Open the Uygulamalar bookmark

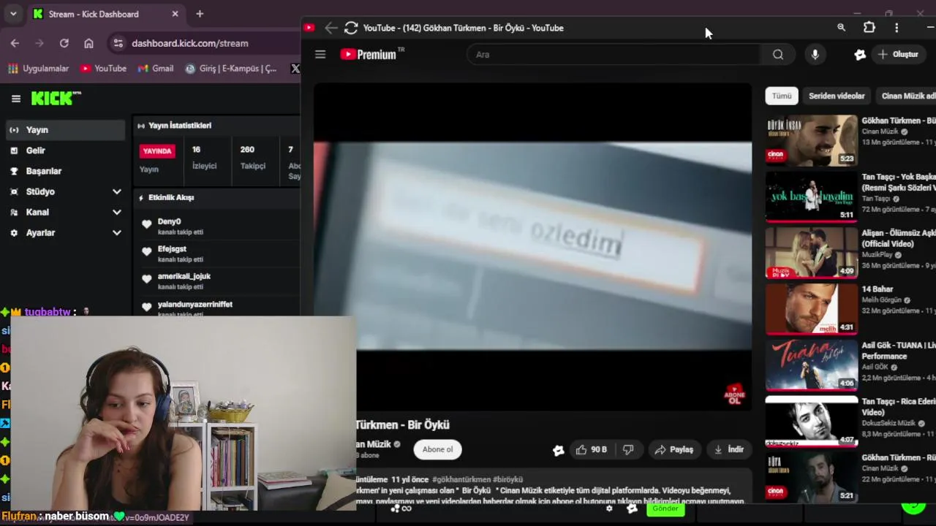pyautogui.click(x=39, y=69)
